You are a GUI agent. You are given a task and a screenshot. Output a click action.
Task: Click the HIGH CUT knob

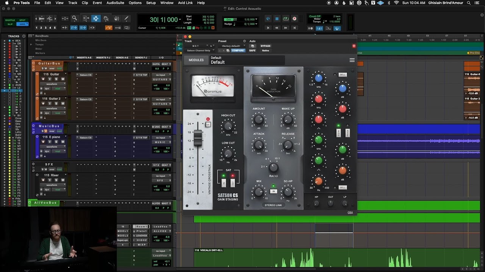click(228, 126)
